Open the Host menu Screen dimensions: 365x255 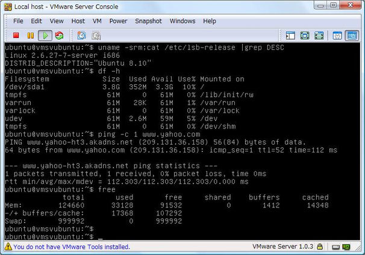point(78,21)
